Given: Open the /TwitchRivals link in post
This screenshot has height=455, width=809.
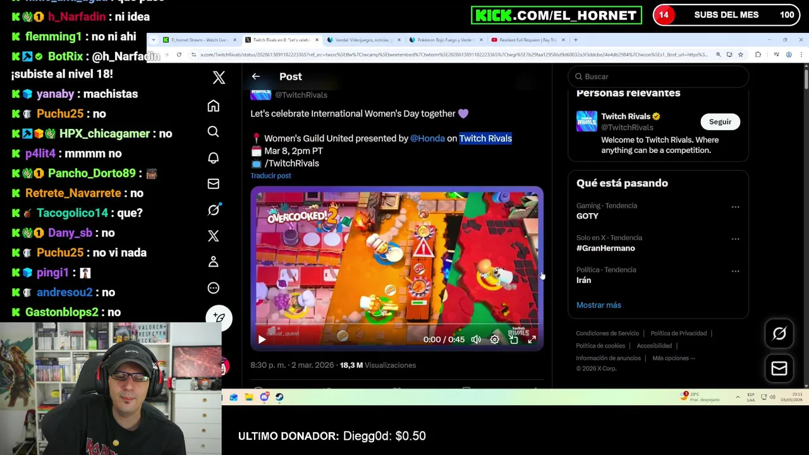Looking at the screenshot, I should click(x=292, y=163).
